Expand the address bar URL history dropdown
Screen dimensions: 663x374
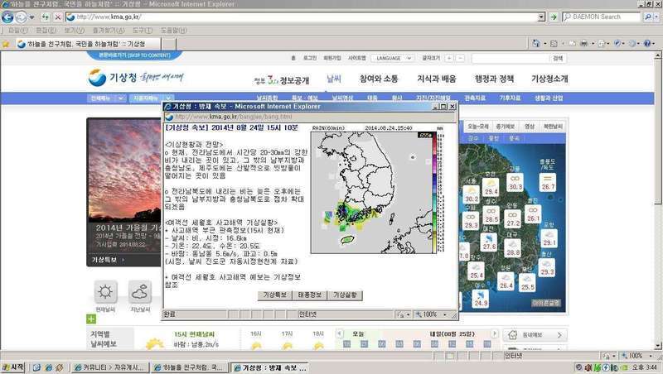click(x=541, y=17)
